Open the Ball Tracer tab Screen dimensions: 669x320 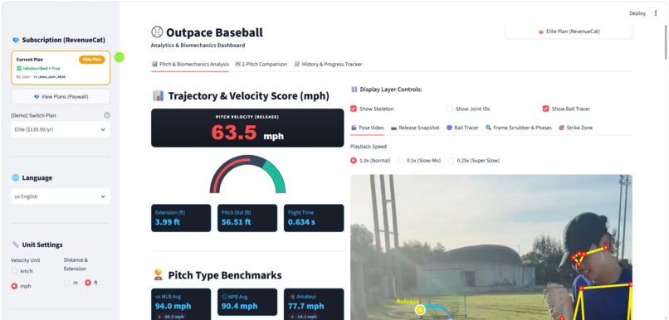point(462,128)
